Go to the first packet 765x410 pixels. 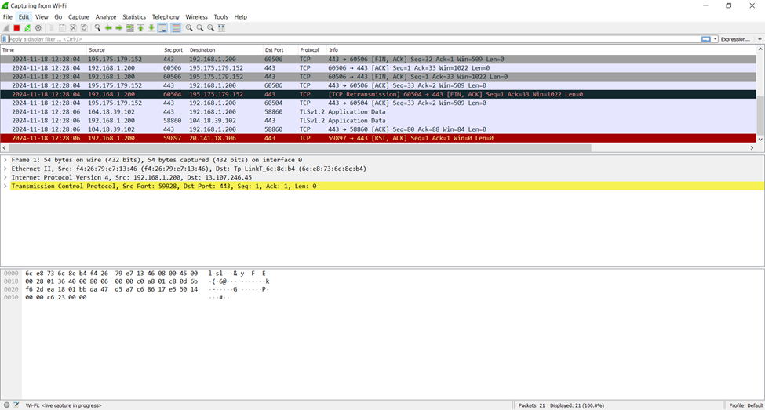point(140,27)
